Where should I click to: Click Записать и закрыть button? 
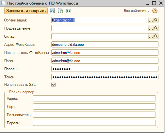click(x=26, y=11)
